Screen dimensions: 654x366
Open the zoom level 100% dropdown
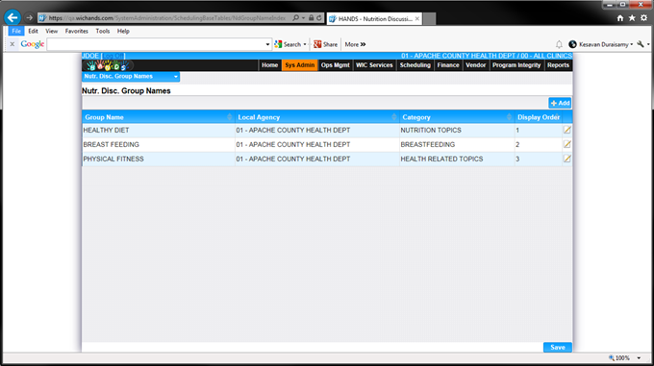click(639, 357)
